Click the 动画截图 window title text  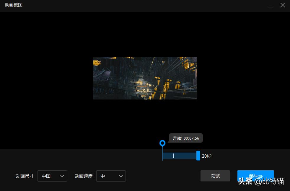point(14,5)
